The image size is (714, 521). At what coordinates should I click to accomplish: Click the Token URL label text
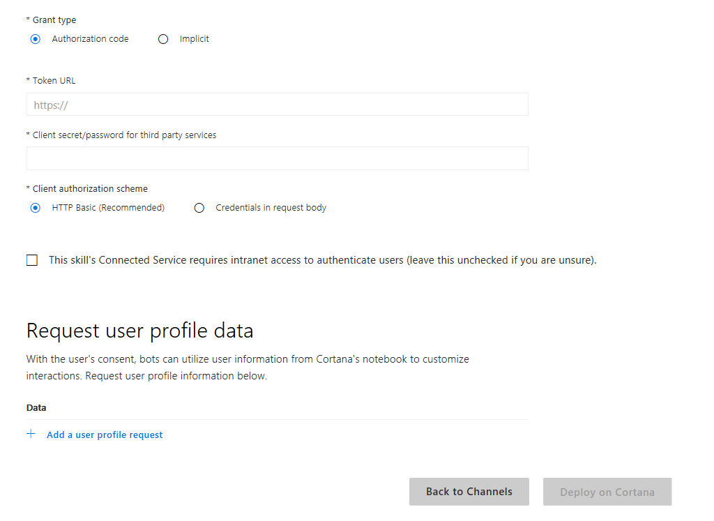pyautogui.click(x=51, y=80)
